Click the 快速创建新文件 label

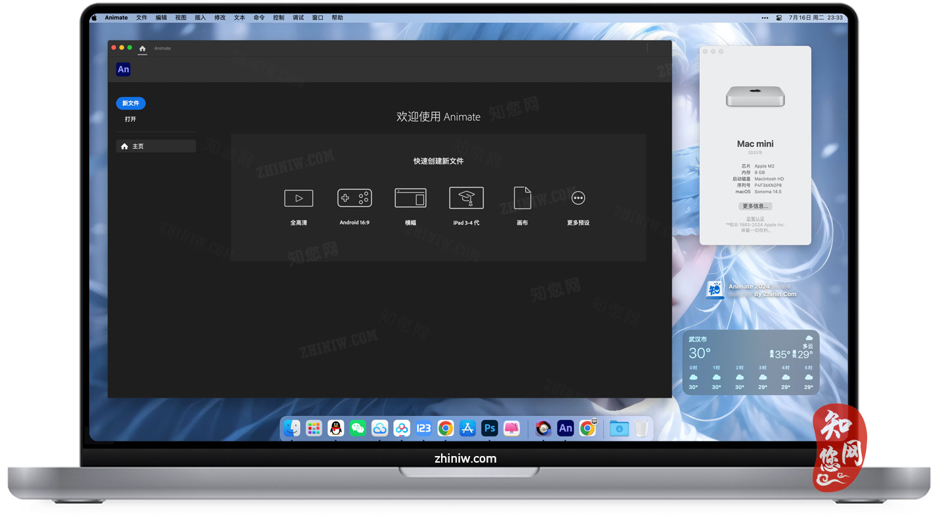438,161
